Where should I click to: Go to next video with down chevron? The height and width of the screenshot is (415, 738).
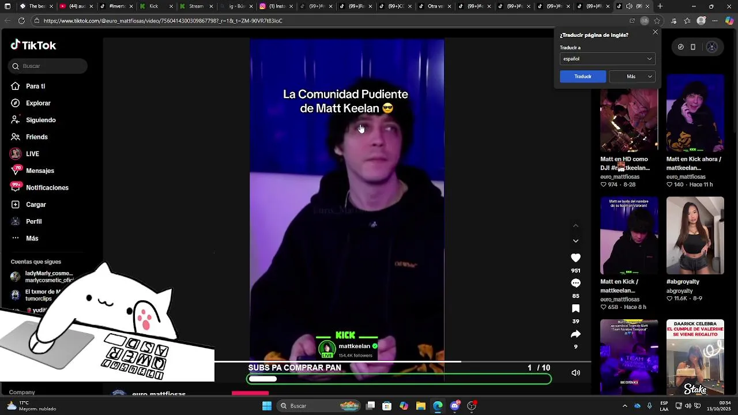(575, 241)
